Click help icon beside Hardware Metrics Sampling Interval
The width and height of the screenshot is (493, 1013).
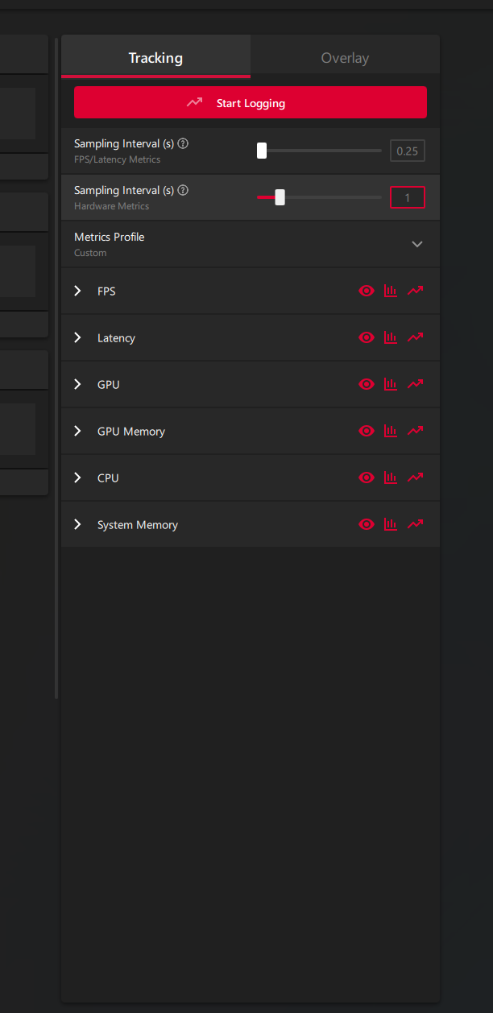[183, 191]
